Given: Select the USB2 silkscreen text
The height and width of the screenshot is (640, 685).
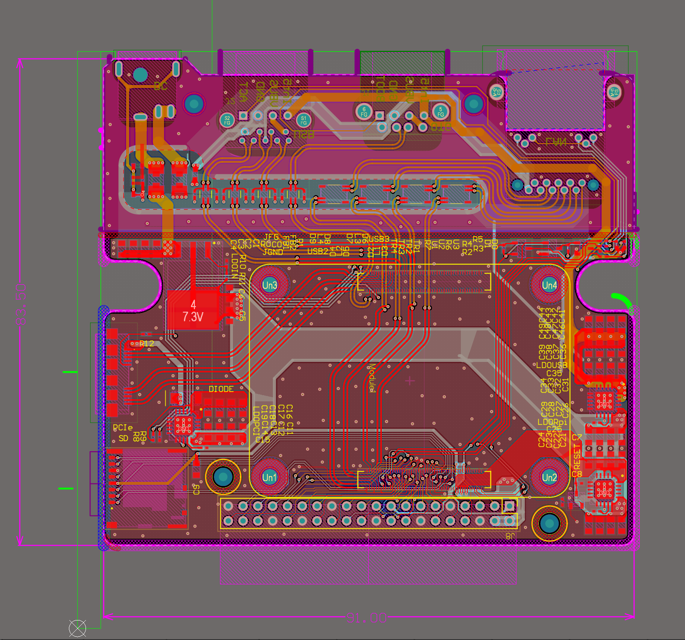Looking at the screenshot, I should pyautogui.click(x=318, y=251).
